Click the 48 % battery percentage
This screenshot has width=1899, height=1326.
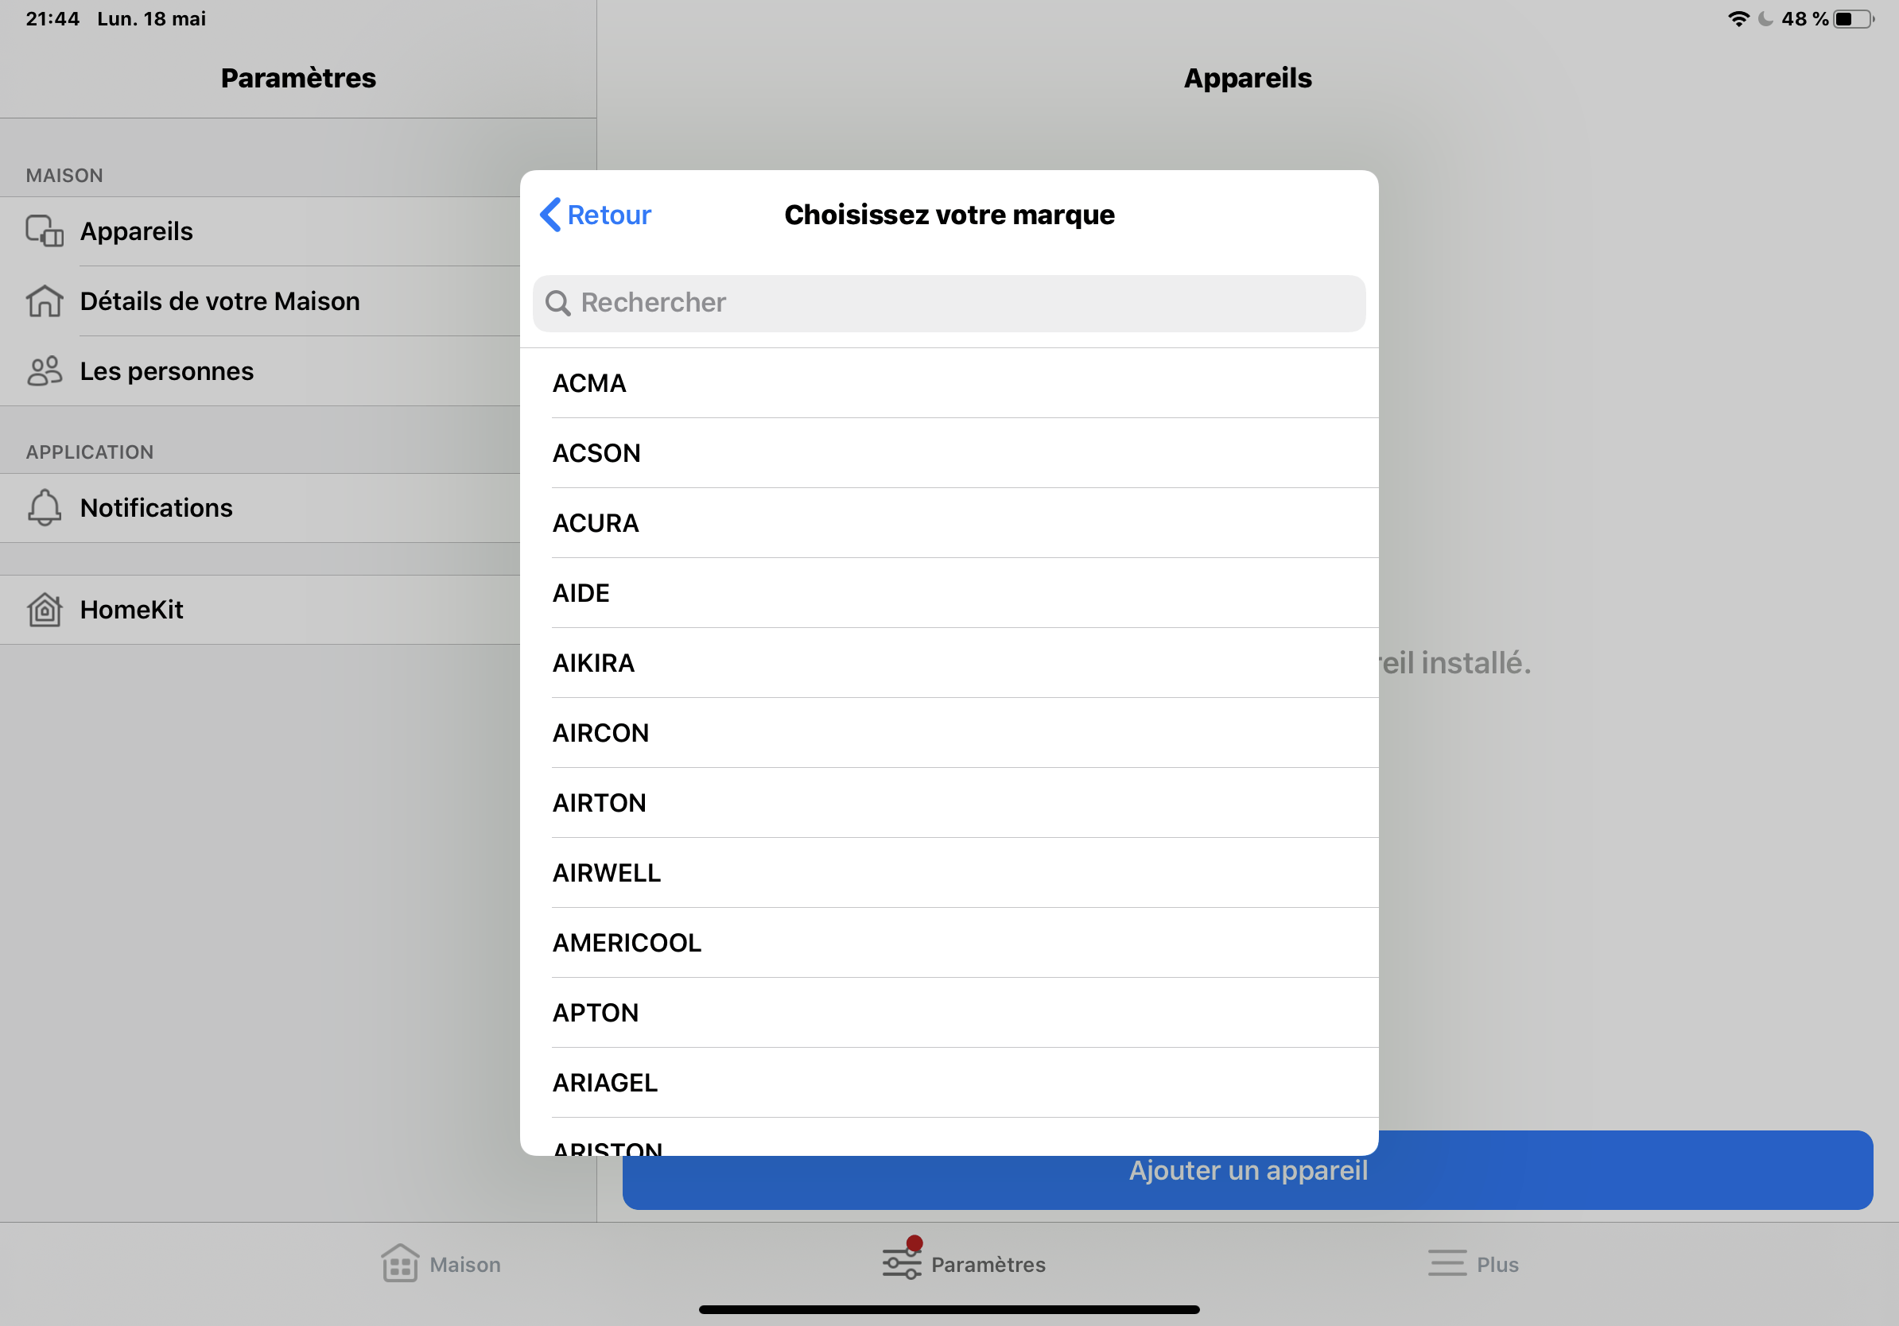click(x=1804, y=18)
